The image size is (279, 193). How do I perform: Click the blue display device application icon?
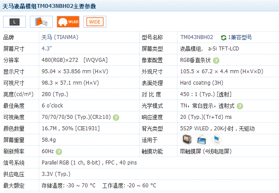pos(201,140)
